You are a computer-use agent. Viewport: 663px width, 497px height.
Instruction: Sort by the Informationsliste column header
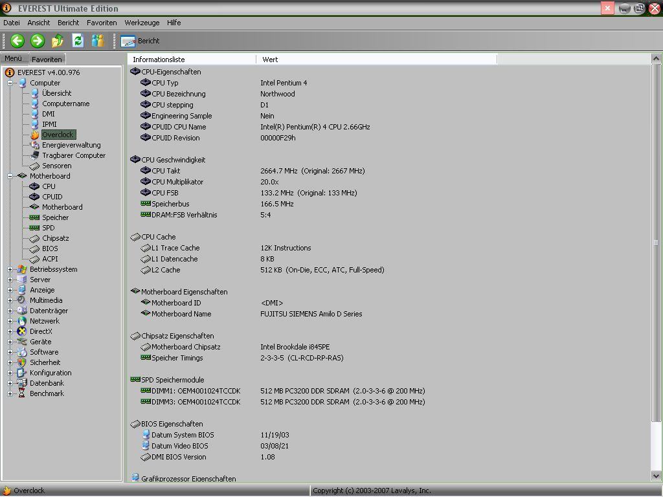tap(192, 60)
